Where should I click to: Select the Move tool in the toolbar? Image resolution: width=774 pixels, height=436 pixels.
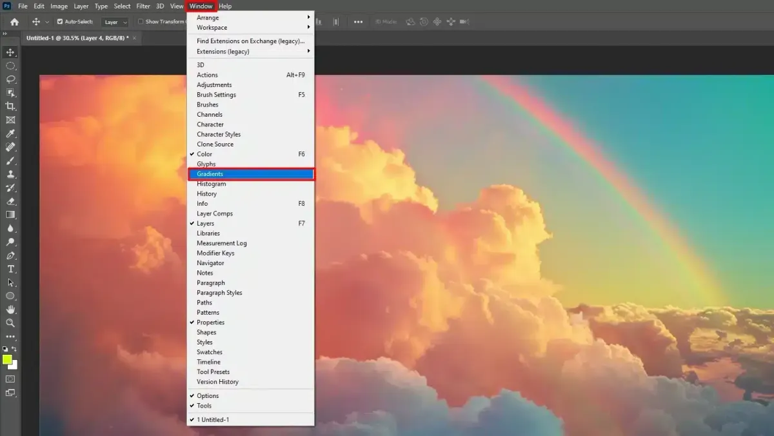tap(10, 52)
